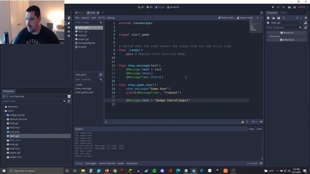Viewport: 310px width, 174px height.
Task: Open AnimatedSprite docs in script list
Action: point(89,43)
